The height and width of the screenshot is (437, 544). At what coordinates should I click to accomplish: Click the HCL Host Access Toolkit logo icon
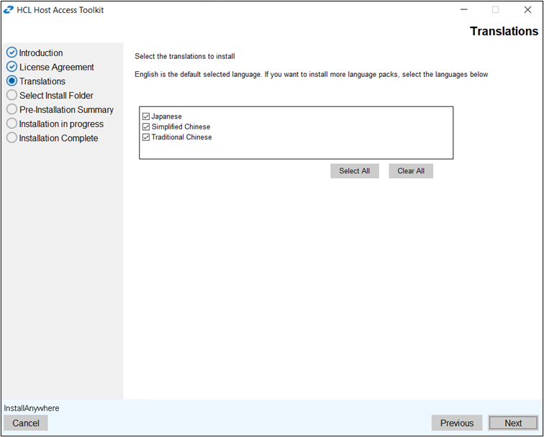[9, 10]
